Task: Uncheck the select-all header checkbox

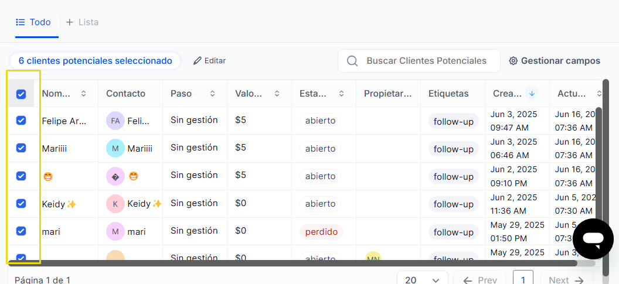Action: pos(21,94)
